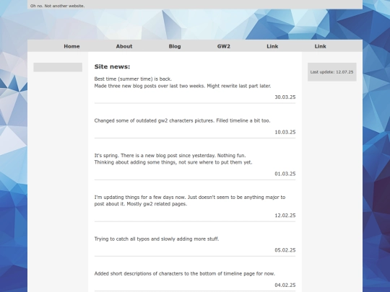Select the 30.03.25 news date
390x292 pixels.
pos(285,97)
